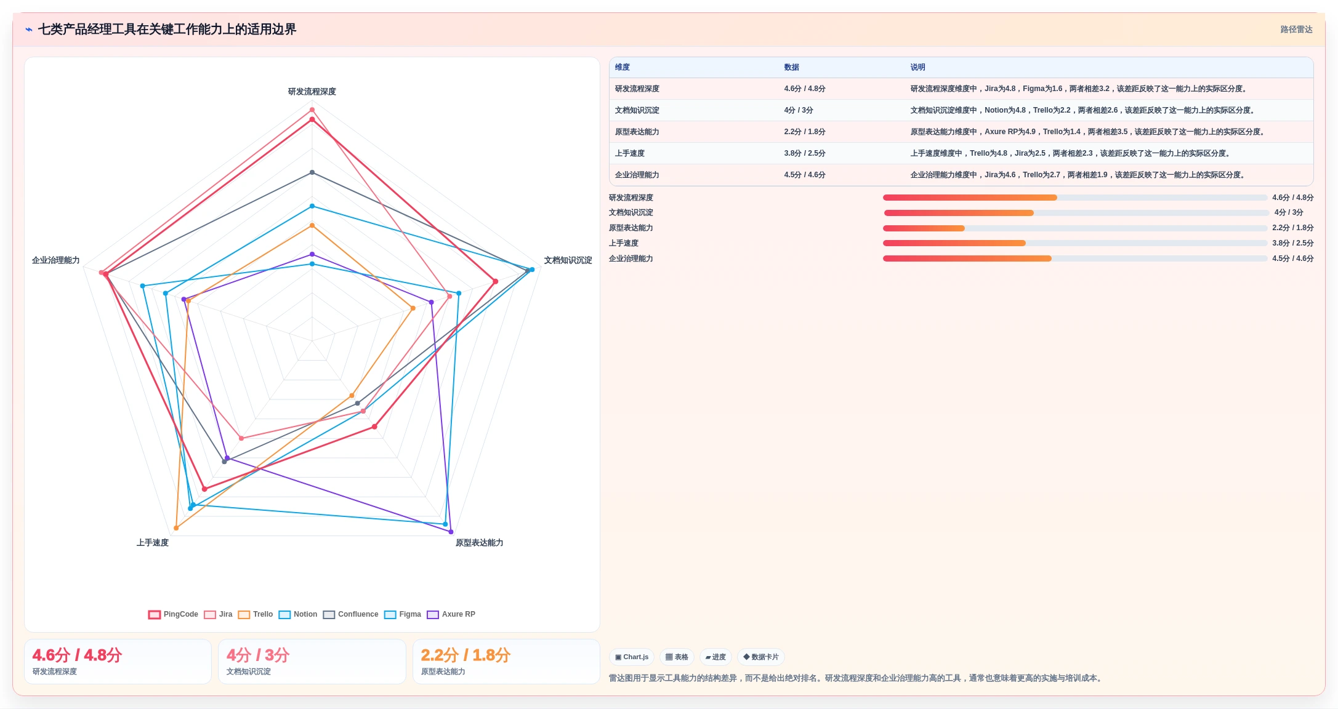Click the 文档知识沉淀 progress bar
The width and height of the screenshot is (1338, 709).
coord(1076,213)
